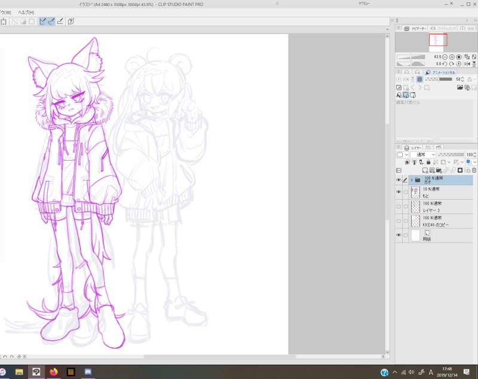Viewport: 478px width, 379px height.
Task: Click the delete layer trash icon
Action: tap(474, 170)
